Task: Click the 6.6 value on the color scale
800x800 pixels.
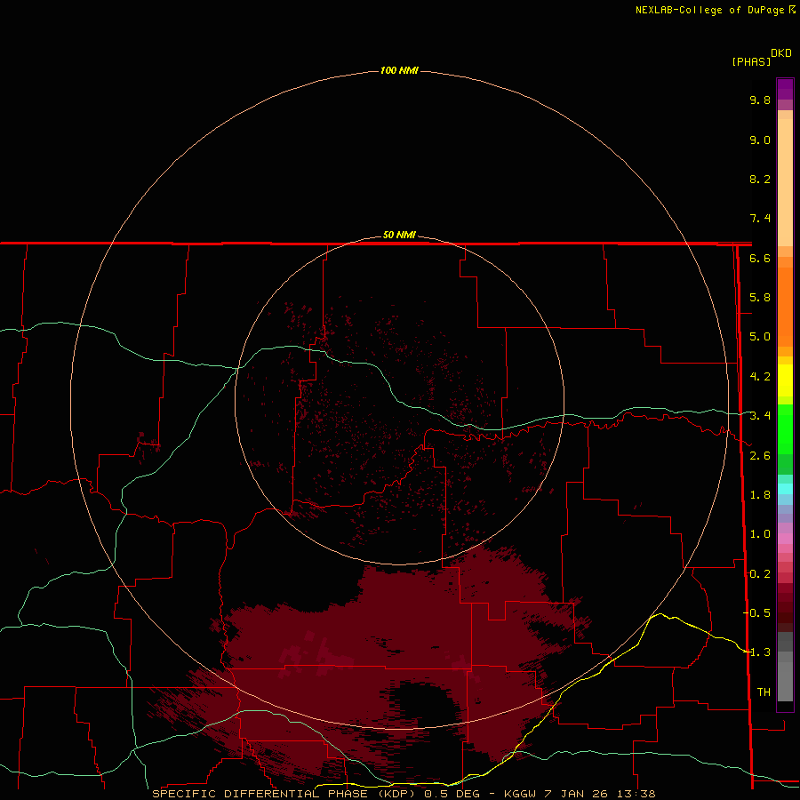Action: tap(760, 258)
